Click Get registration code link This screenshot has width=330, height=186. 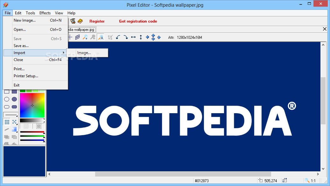pos(138,21)
